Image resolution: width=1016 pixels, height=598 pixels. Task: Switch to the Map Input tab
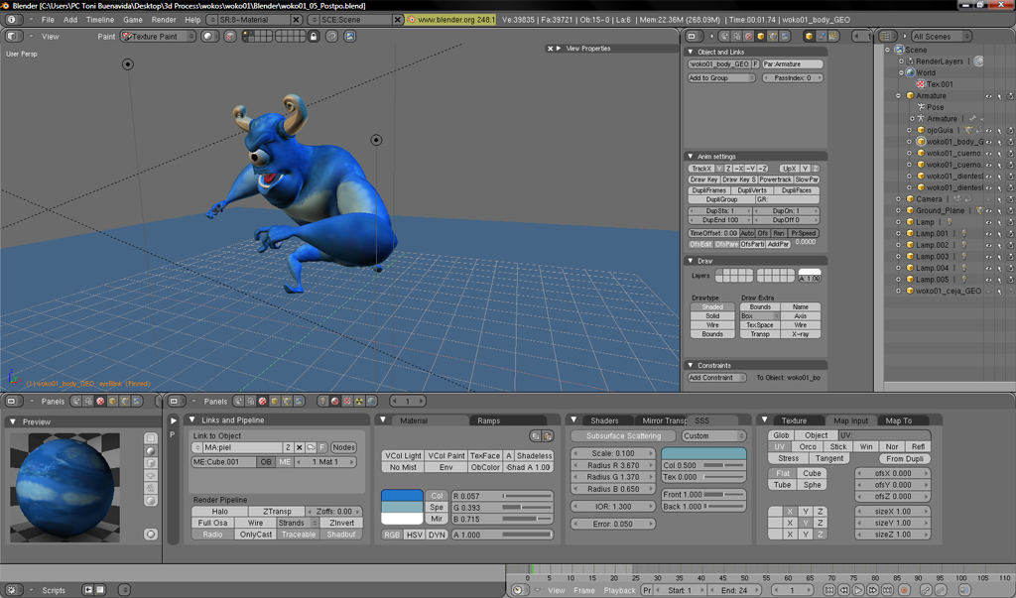[850, 420]
